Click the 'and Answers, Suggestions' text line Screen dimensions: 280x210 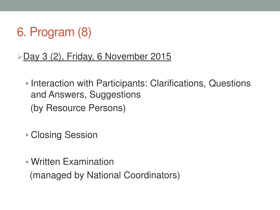(x=86, y=94)
